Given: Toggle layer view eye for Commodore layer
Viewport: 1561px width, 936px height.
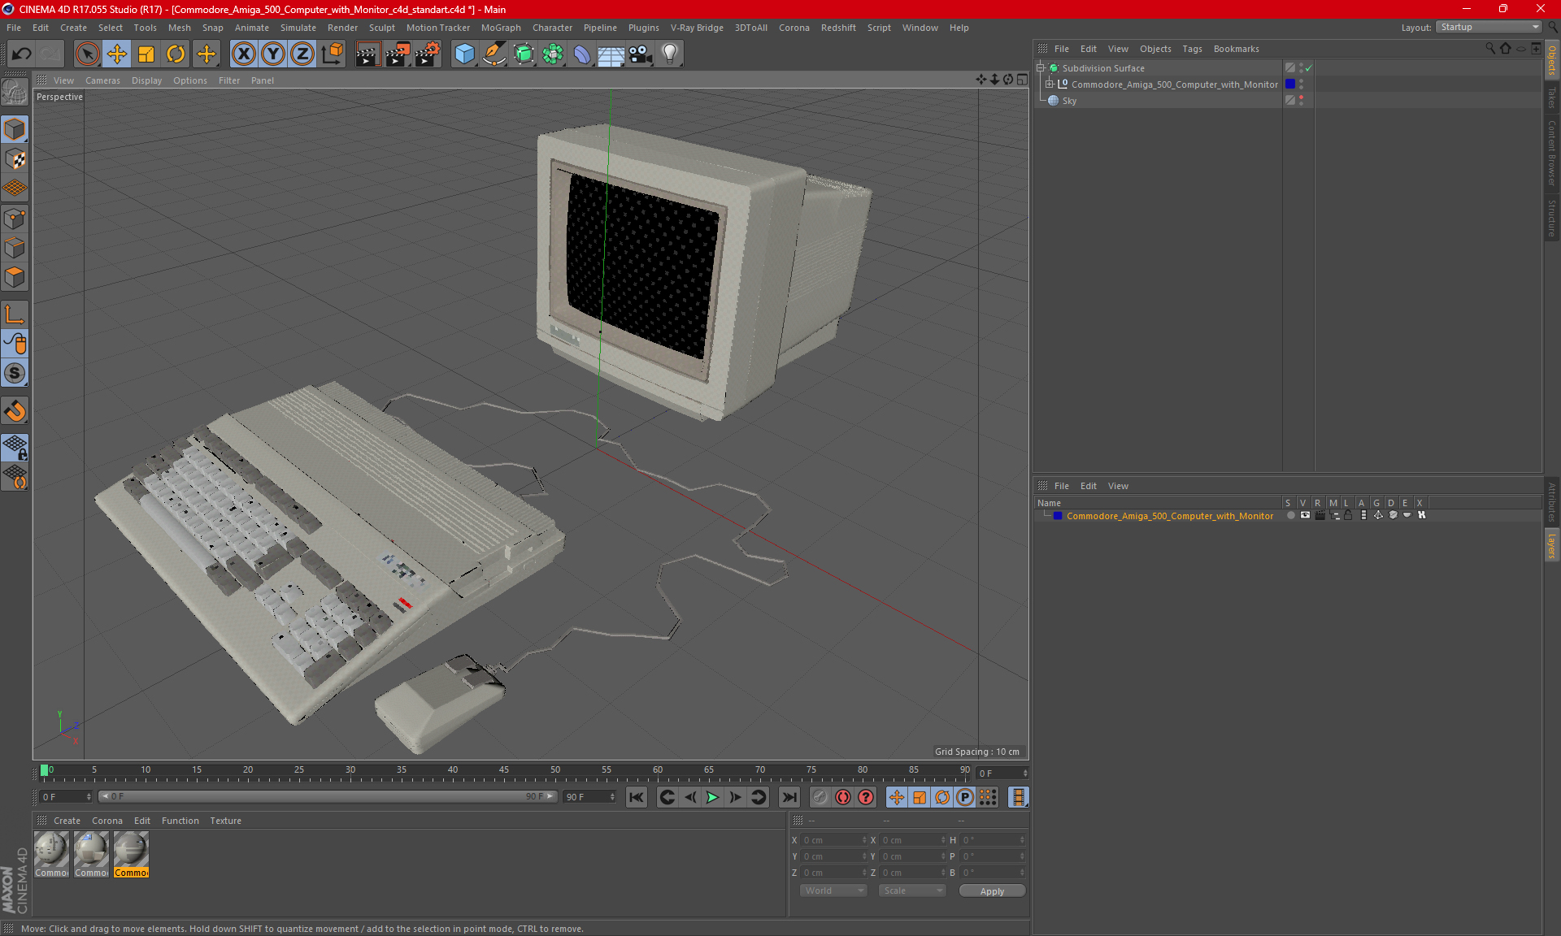Looking at the screenshot, I should click(x=1305, y=515).
